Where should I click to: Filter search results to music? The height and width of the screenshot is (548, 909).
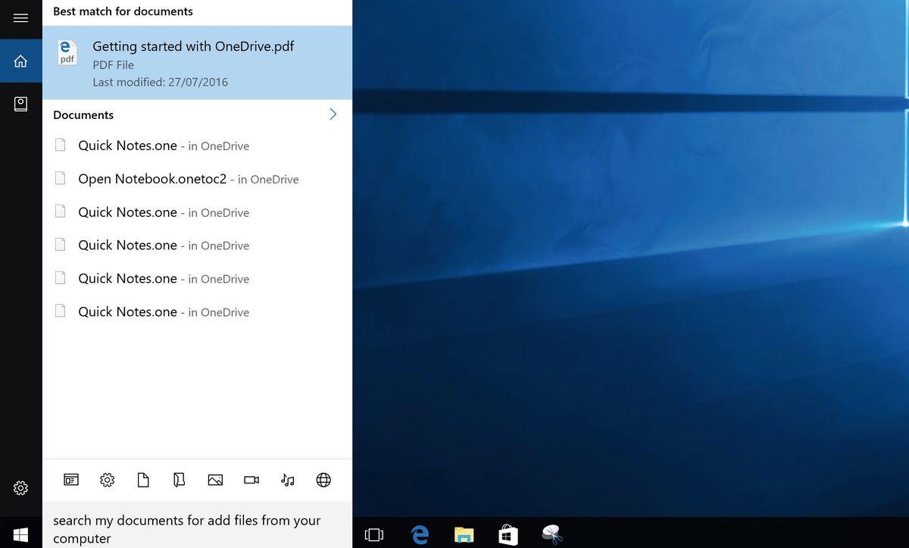tap(287, 480)
